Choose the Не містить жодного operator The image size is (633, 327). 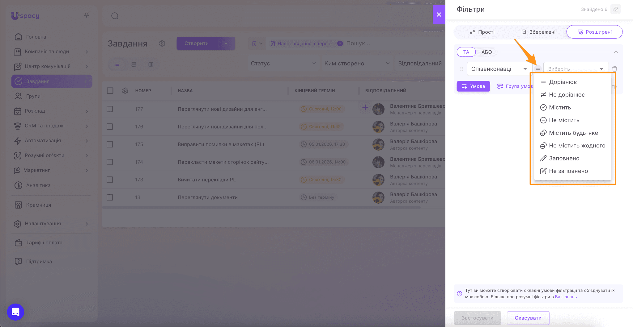(573, 146)
